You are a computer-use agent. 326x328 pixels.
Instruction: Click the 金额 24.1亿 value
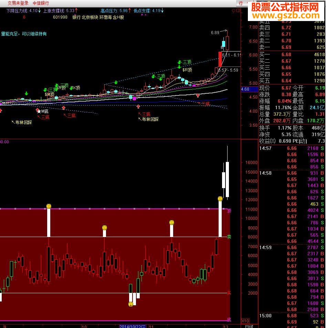coord(317,108)
